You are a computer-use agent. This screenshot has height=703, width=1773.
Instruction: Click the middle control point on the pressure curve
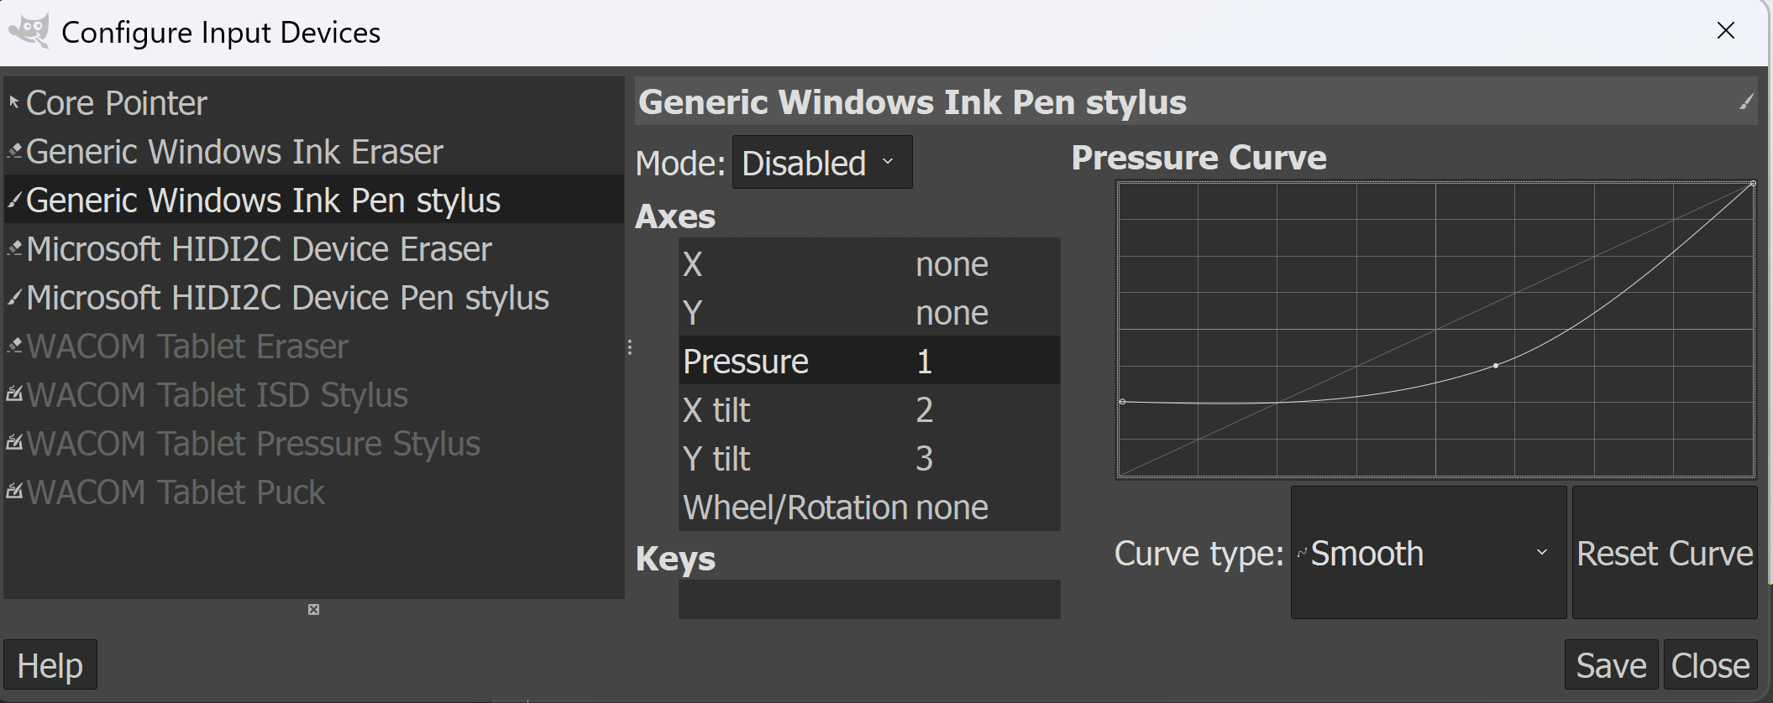coord(1496,366)
